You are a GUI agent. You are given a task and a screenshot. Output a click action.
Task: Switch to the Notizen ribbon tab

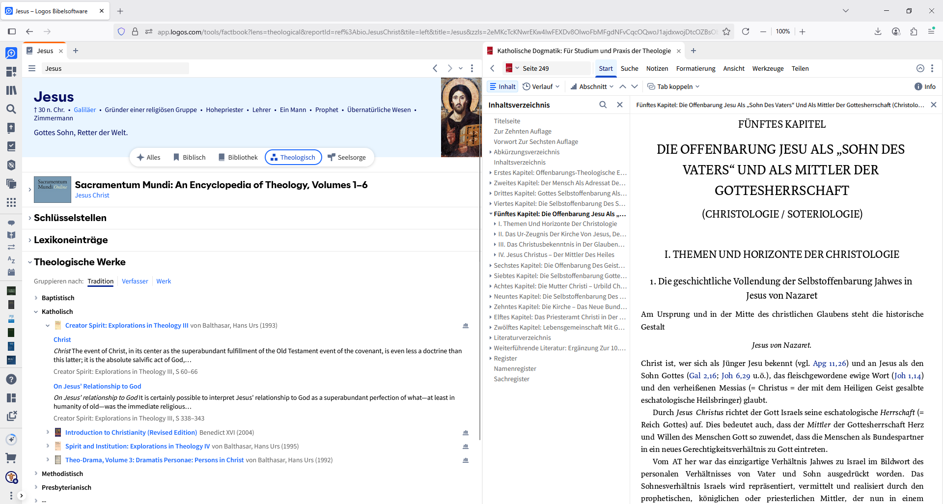coord(657,68)
